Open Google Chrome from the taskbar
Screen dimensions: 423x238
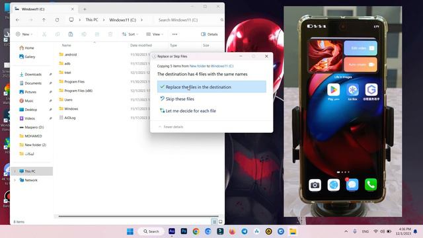point(196,231)
